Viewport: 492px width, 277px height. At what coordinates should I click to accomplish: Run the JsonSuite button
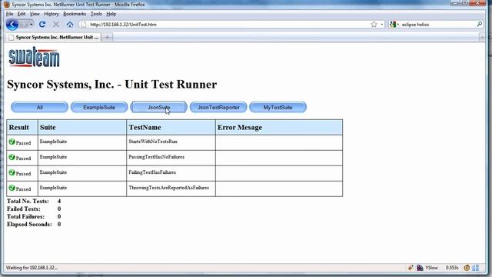(159, 107)
